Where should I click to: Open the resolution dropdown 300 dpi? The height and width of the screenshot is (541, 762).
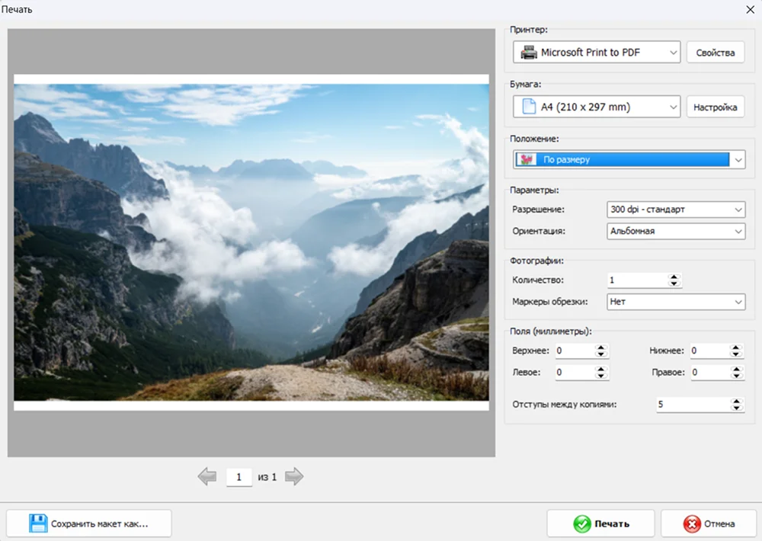(x=675, y=210)
